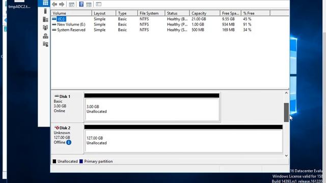
Task: Click Simple layout cell for (C:)
Action: click(100, 19)
